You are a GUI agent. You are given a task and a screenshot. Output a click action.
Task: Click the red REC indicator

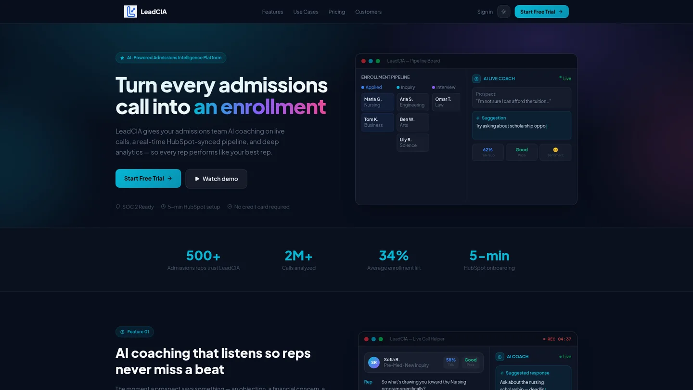coord(557,339)
